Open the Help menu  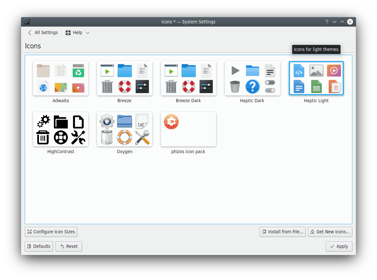[78, 32]
